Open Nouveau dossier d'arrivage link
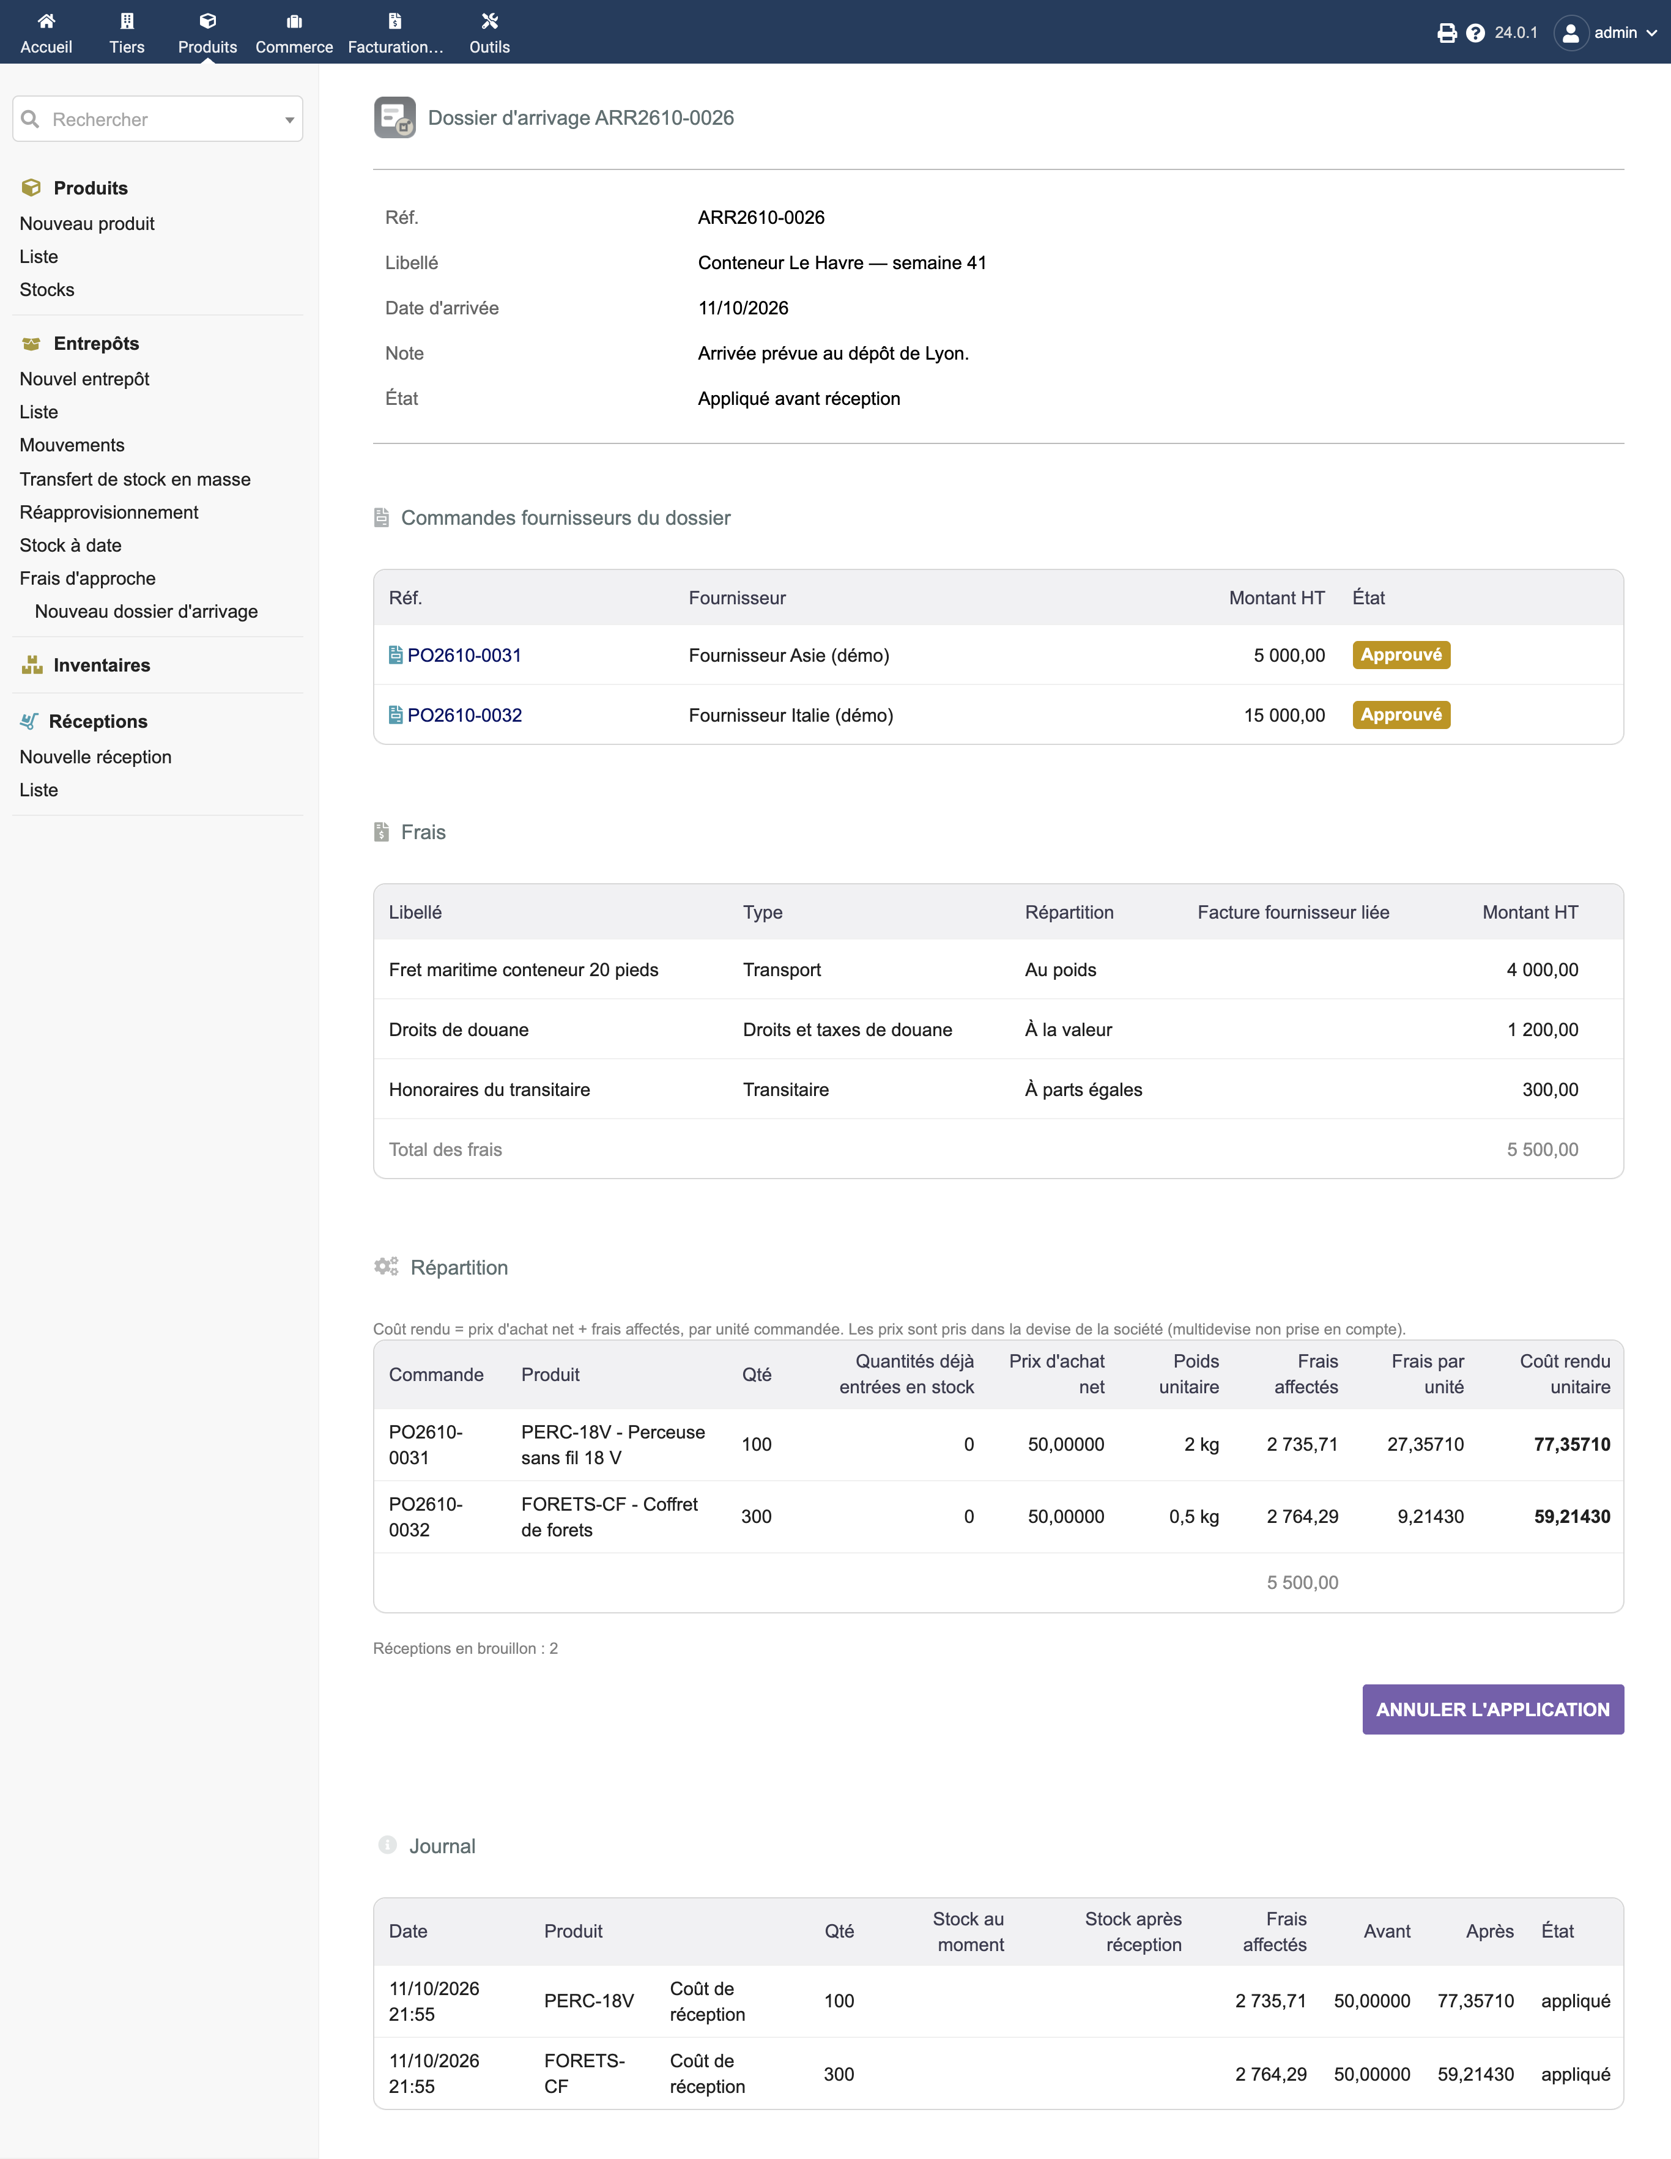1671x2159 pixels. (x=146, y=611)
